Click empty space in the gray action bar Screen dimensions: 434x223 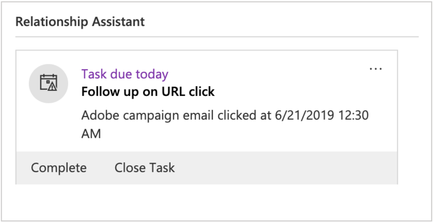tap(287, 168)
